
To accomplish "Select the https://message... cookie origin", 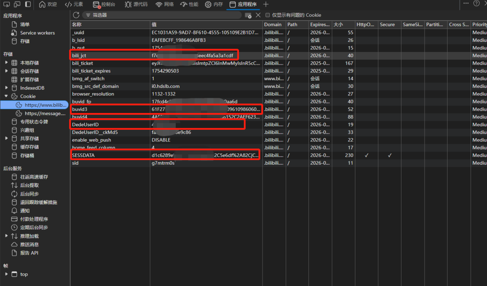I will (45, 113).
